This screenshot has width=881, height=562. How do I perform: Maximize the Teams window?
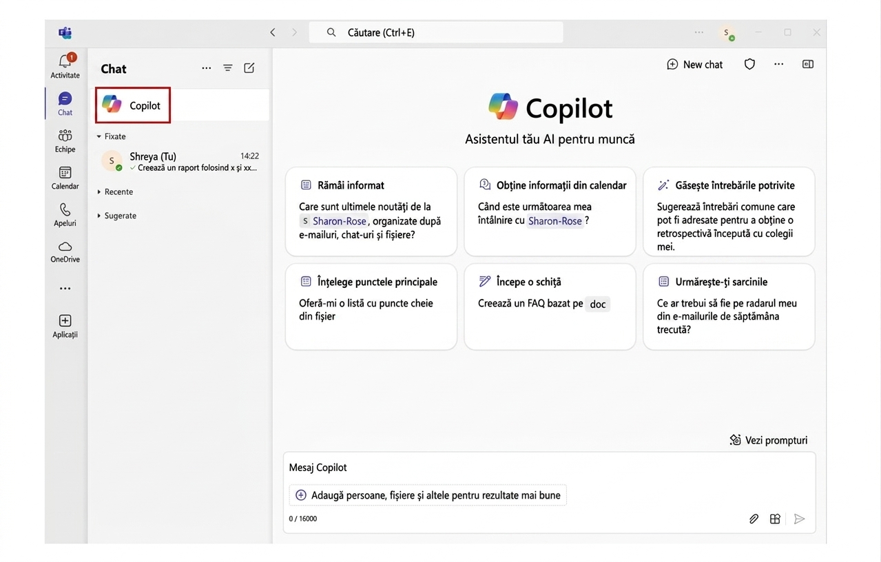pyautogui.click(x=788, y=32)
